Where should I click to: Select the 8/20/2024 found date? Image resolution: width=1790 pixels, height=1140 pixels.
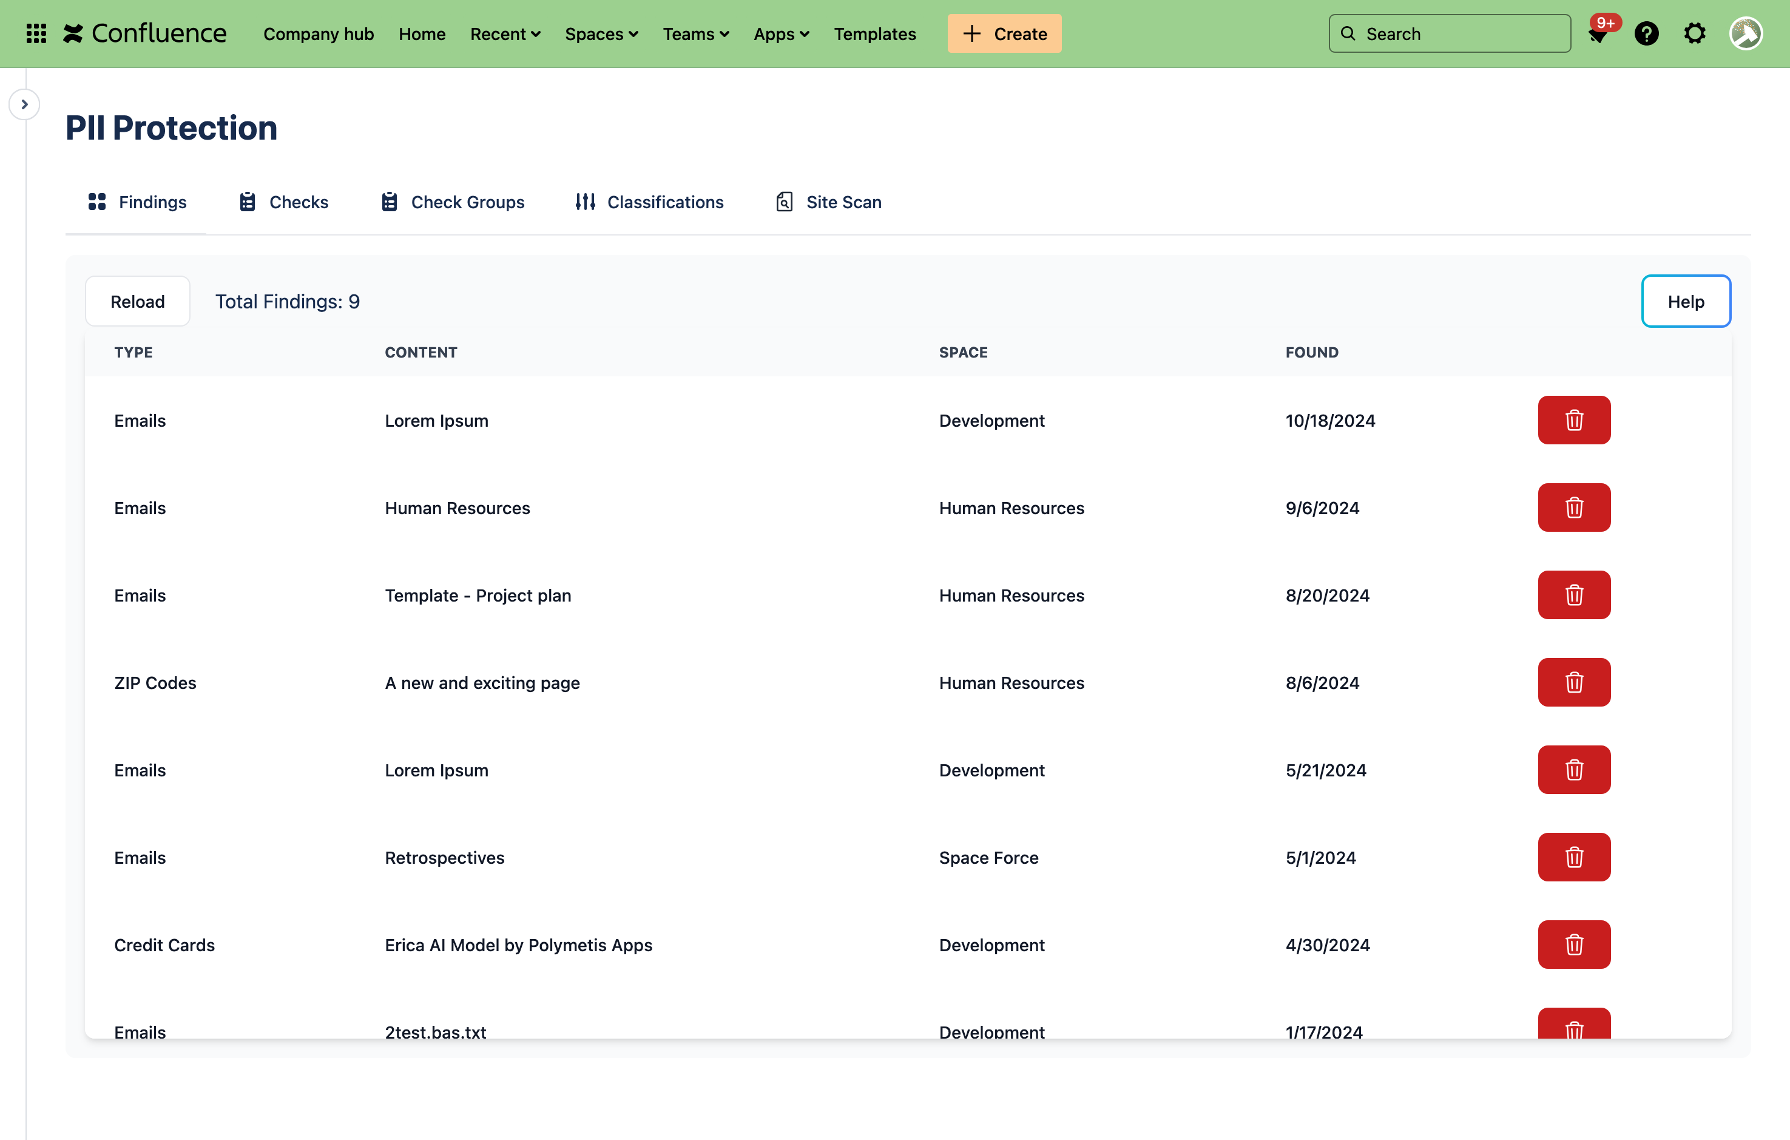click(1327, 595)
